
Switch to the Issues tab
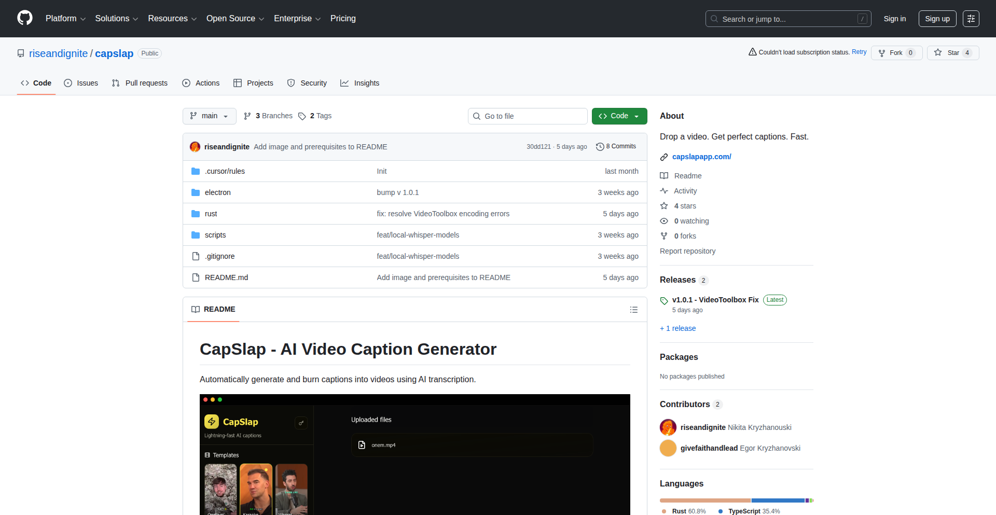click(x=81, y=83)
